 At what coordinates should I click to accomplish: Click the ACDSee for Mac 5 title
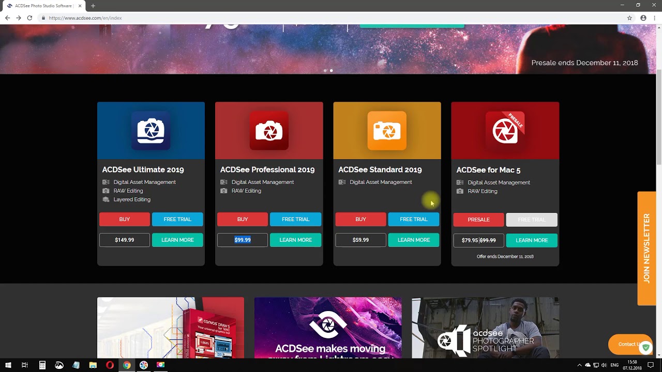pos(488,170)
